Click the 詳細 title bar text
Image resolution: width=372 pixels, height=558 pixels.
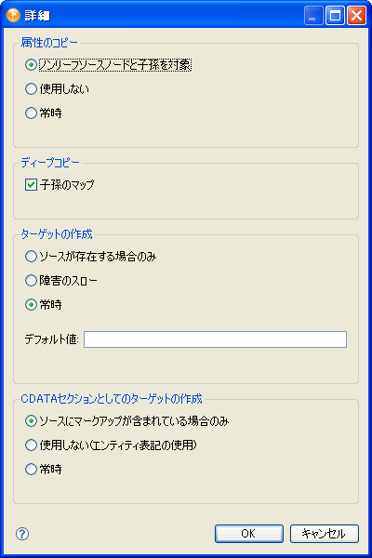click(37, 16)
